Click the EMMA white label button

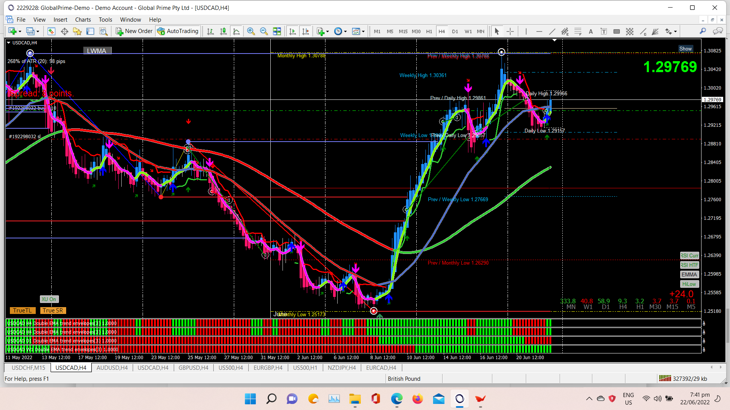click(689, 275)
